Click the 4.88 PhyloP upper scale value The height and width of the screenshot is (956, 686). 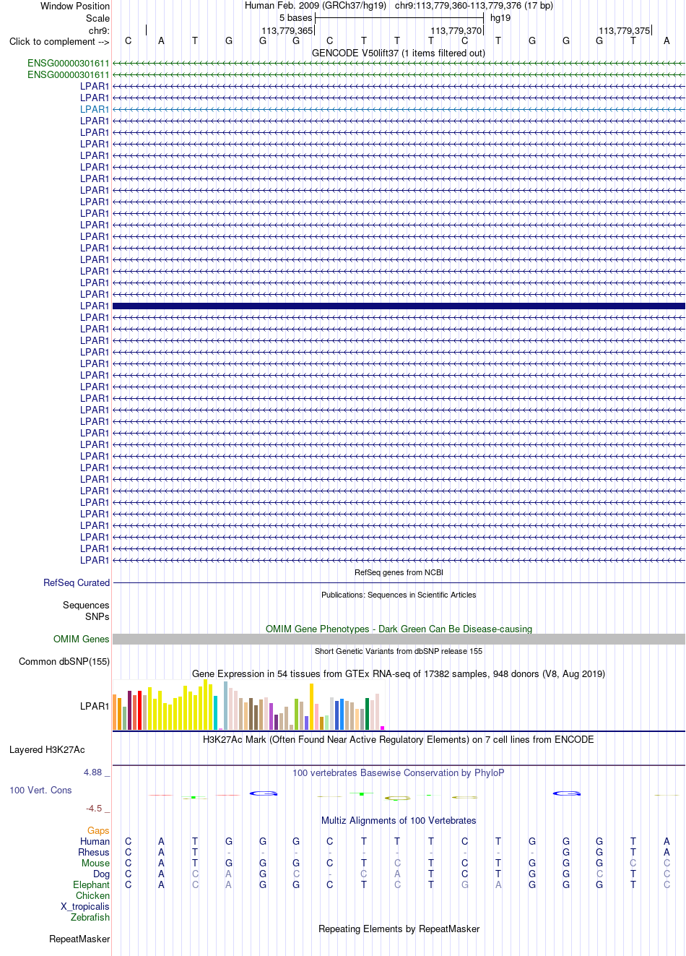click(x=93, y=772)
